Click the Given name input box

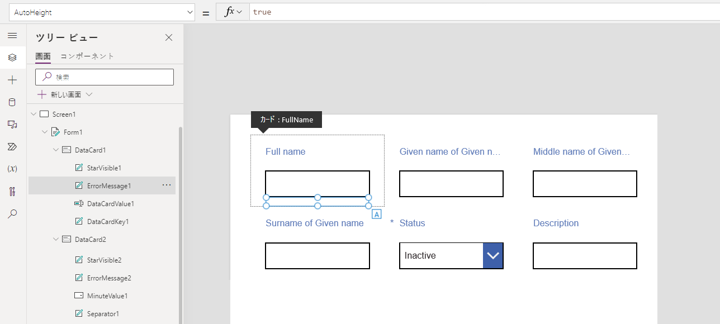click(x=451, y=184)
